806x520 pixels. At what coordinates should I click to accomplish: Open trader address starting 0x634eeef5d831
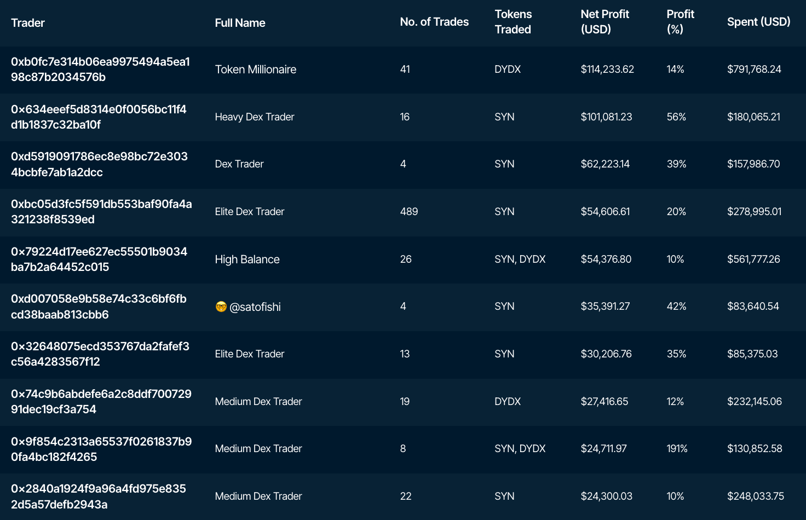pyautogui.click(x=99, y=117)
